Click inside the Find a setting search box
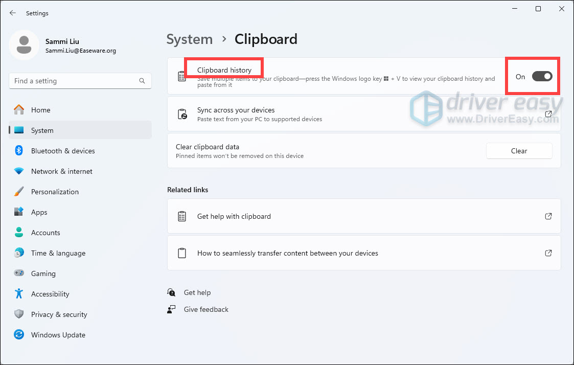 (72, 81)
